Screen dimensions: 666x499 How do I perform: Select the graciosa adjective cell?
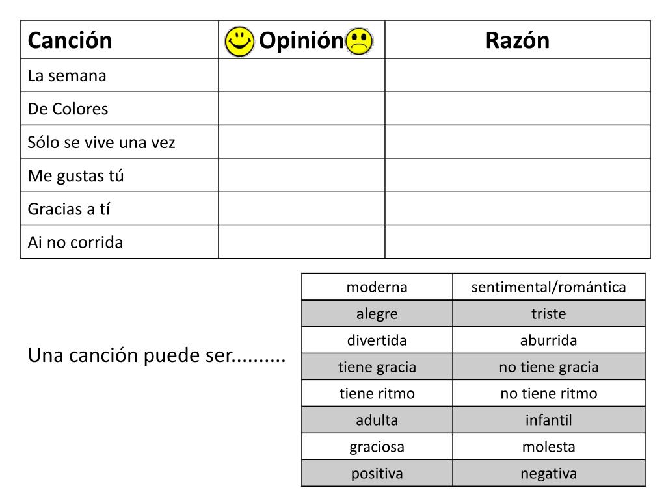(377, 447)
